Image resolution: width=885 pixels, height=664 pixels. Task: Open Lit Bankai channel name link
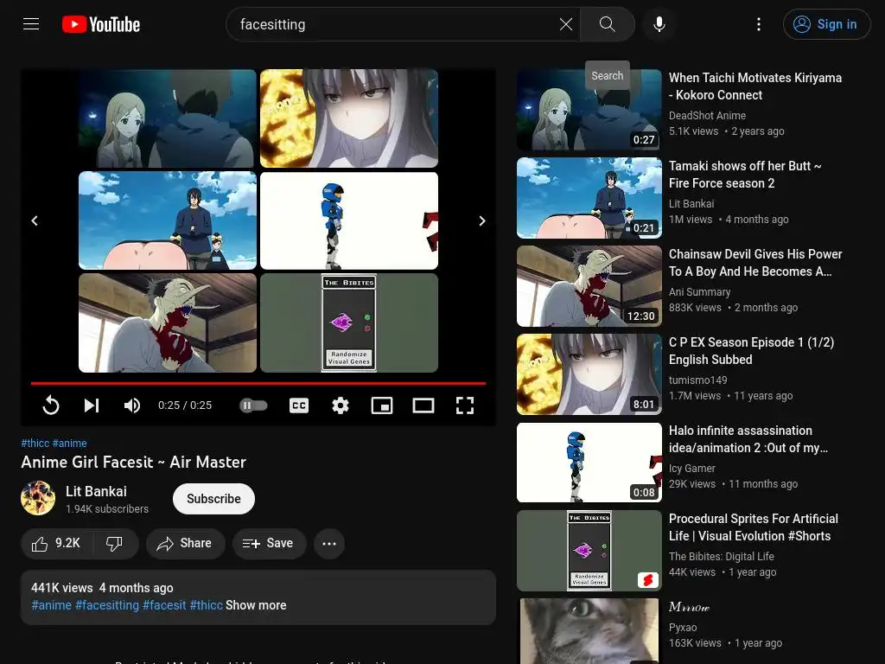tap(96, 491)
